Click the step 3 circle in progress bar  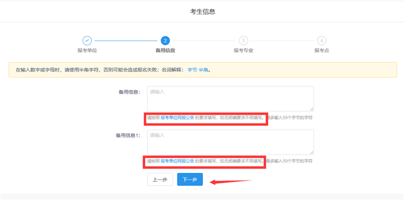[x=243, y=41]
